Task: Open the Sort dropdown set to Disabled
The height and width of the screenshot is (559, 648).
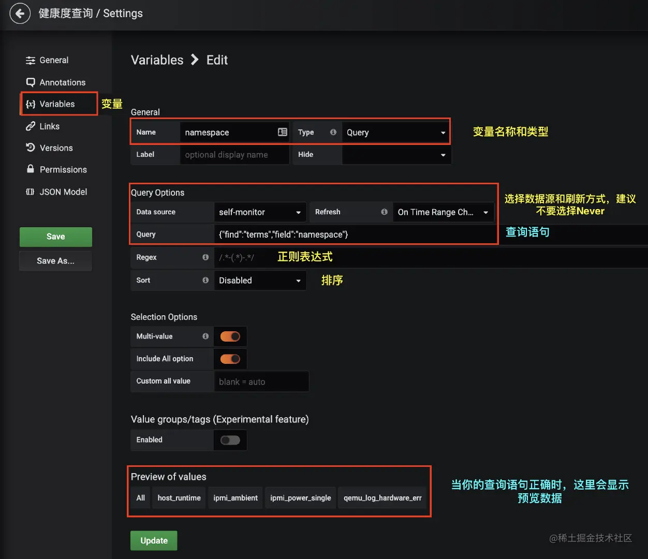Action: [x=260, y=281]
